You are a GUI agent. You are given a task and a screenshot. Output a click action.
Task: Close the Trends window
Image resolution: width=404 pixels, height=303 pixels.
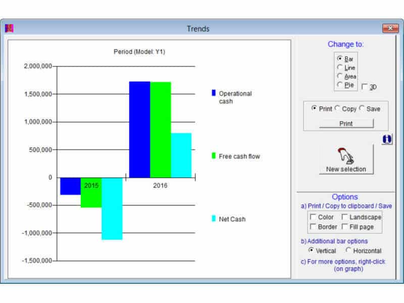390,28
